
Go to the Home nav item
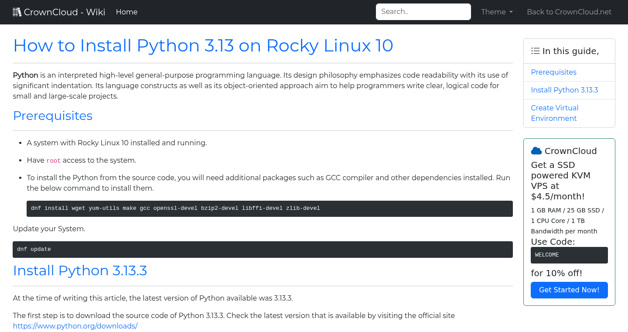126,12
